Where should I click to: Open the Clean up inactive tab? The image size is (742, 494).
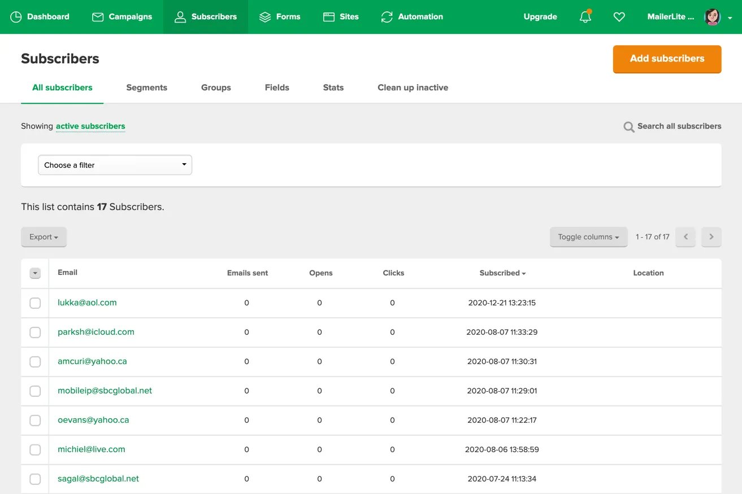tap(413, 88)
